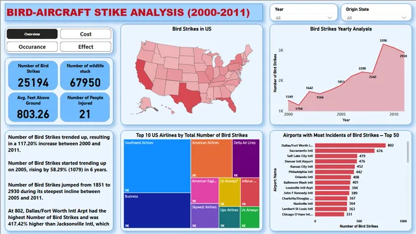Click the Top 10 US Airlines treemap title
The width and height of the screenshot is (416, 234).
coord(192,135)
